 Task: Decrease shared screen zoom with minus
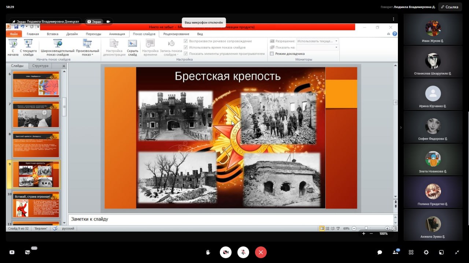(371, 233)
